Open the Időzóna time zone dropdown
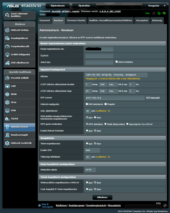 click(x=116, y=75)
